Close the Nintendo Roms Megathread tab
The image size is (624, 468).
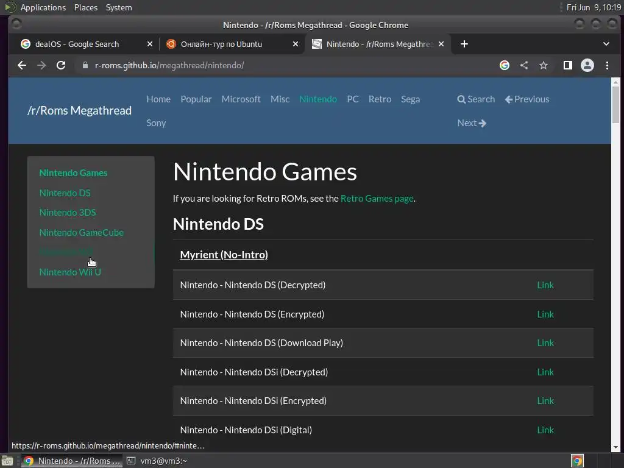pos(441,44)
